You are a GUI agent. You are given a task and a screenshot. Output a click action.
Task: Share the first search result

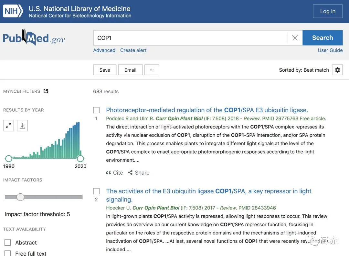click(x=139, y=173)
